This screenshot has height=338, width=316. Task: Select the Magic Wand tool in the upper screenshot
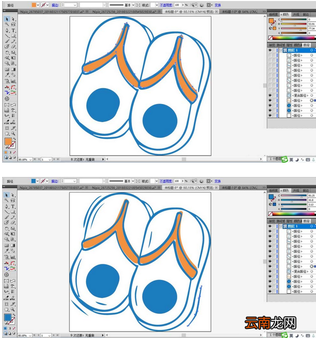[x=7, y=24]
